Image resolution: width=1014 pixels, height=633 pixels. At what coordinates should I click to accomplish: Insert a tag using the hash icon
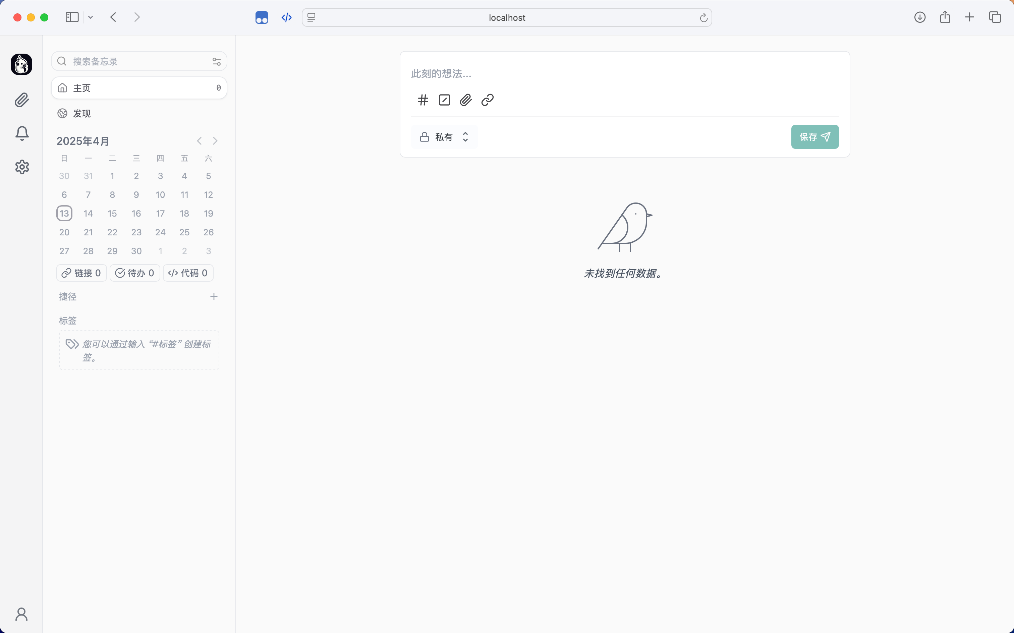(x=423, y=100)
